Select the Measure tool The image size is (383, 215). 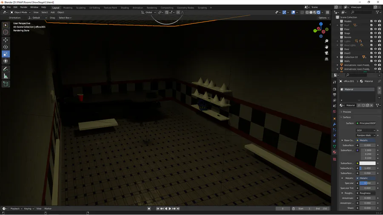tap(6, 76)
